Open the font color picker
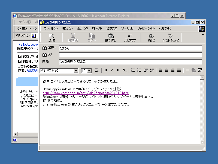The height and width of the screenshot is (164, 218). pyautogui.click(x=124, y=70)
